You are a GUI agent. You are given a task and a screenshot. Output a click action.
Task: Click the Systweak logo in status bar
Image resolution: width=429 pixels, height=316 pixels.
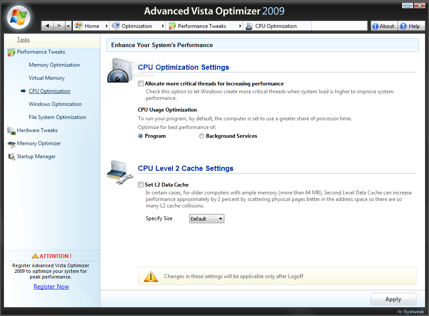coord(410,312)
